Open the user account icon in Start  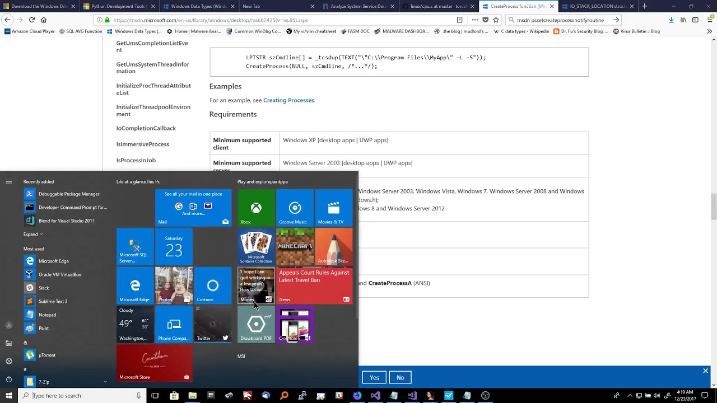tap(9, 325)
